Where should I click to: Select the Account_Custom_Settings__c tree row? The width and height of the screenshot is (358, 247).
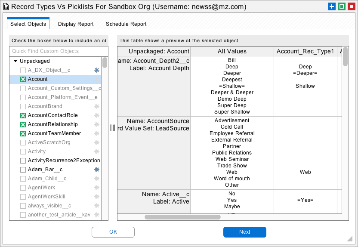click(55, 88)
